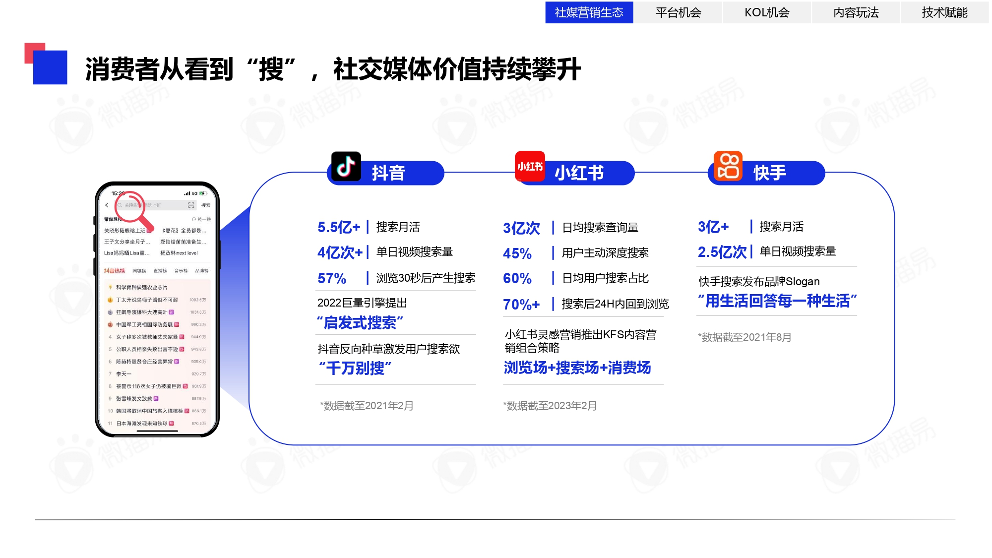The height and width of the screenshot is (558, 992).
Task: Click the Kuaishou orange logo icon
Action: pos(728,166)
